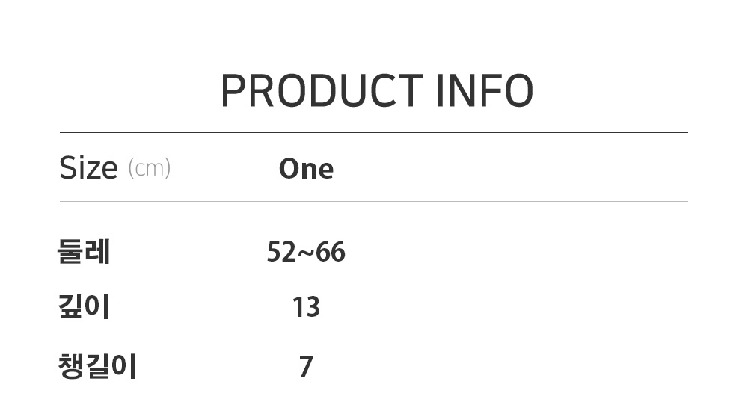This screenshot has height=396, width=748.
Task: Click the PRODUCT INFO heading
Action: [x=376, y=92]
